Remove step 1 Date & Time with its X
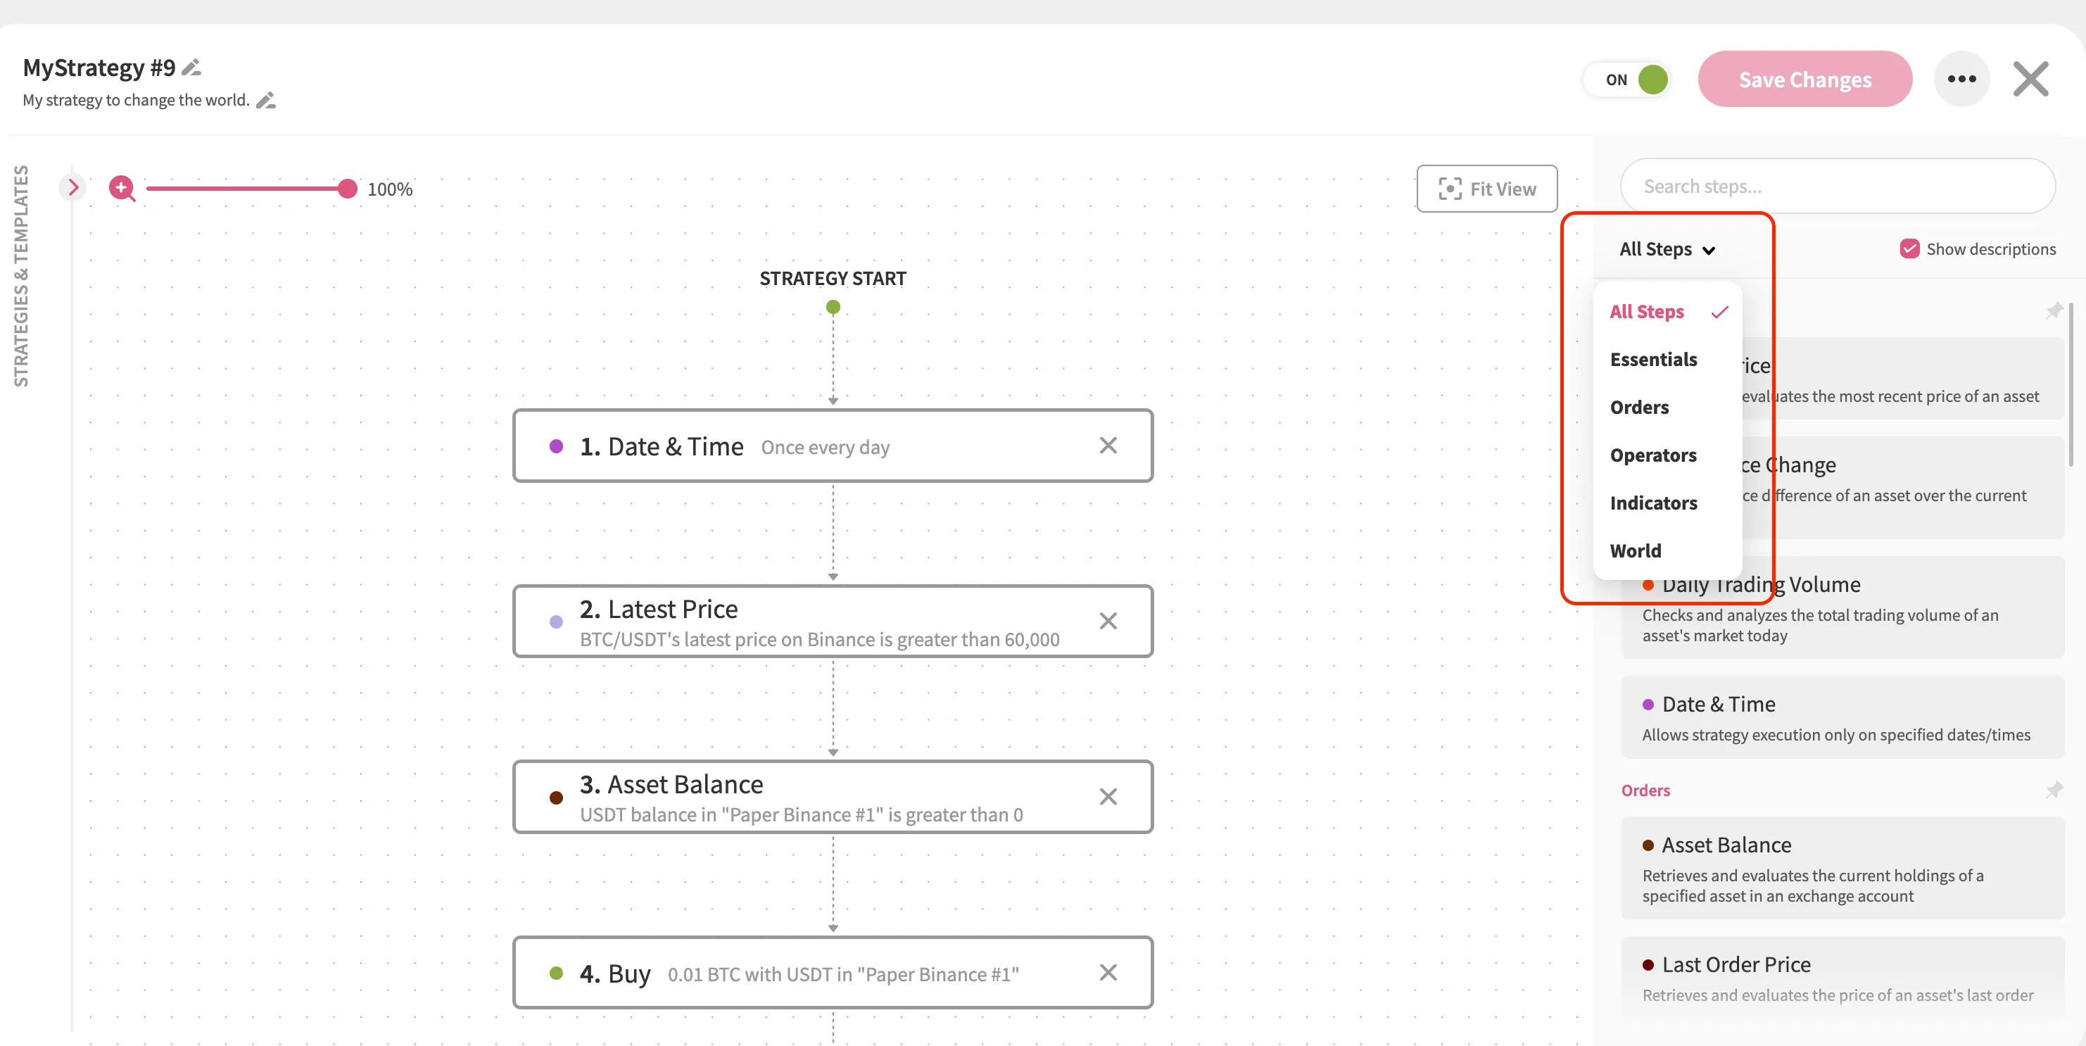The height and width of the screenshot is (1046, 2086). click(1108, 446)
